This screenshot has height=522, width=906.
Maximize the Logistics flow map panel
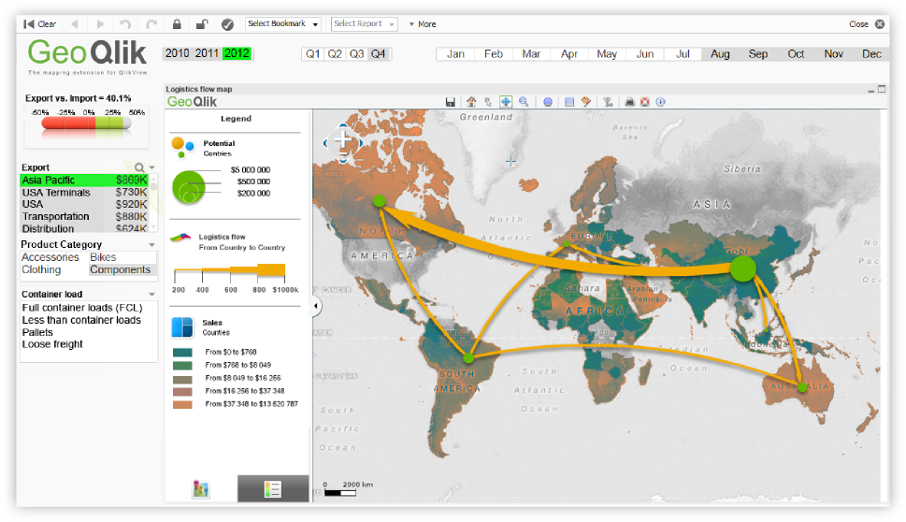882,89
